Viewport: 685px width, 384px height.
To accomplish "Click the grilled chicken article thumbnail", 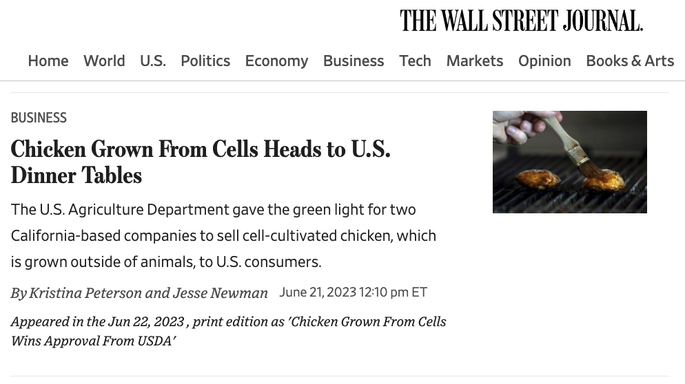I will (570, 162).
